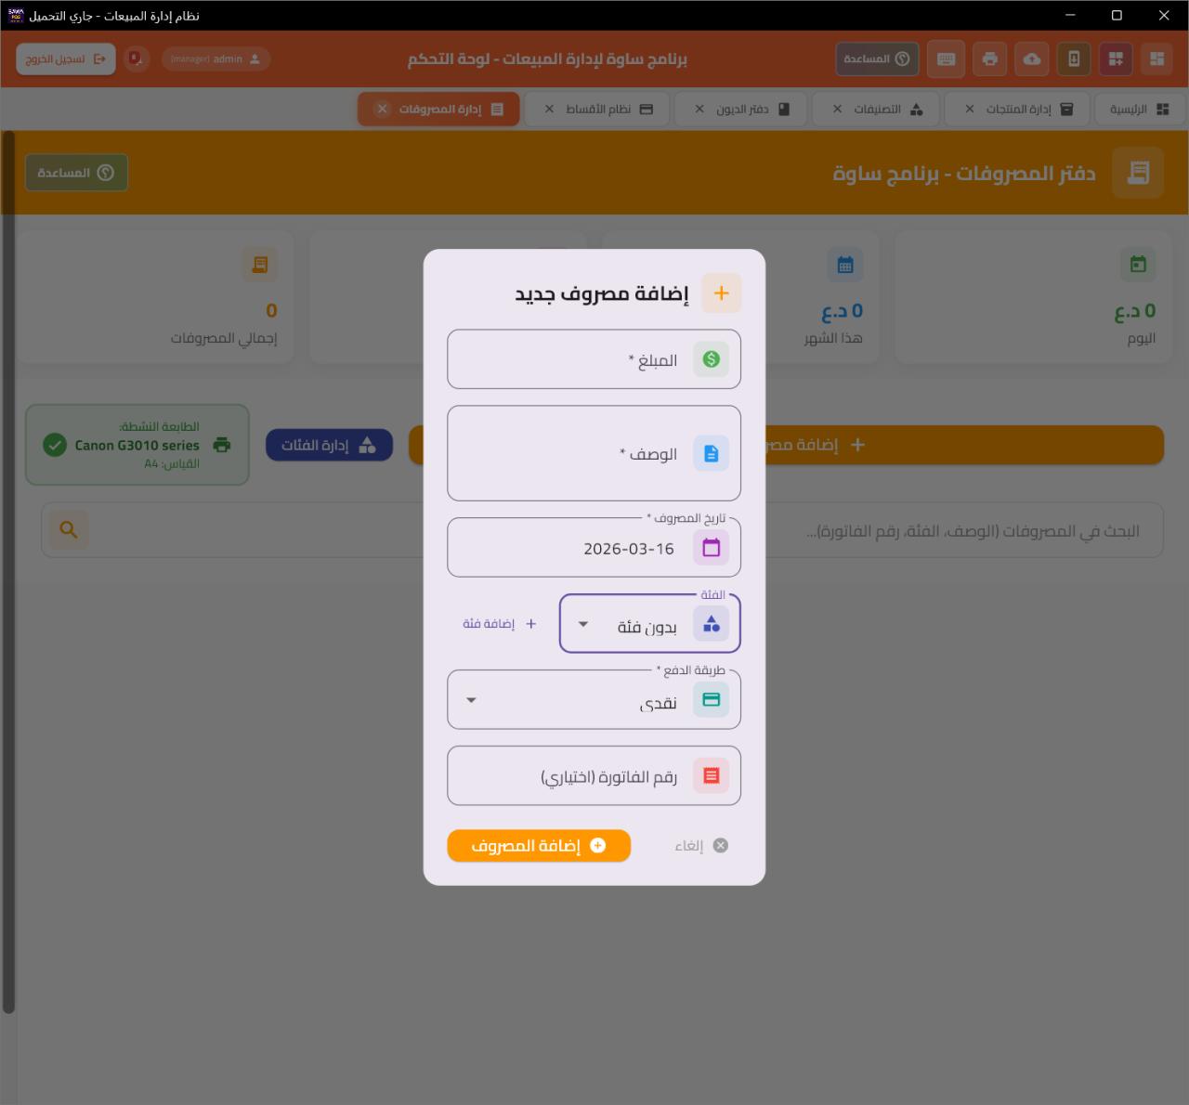Viewport: 1189px width, 1105px height.
Task: Click the green المساعدة button in the expenses header
Action: coord(76,173)
